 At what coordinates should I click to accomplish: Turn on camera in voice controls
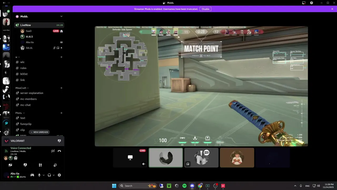point(10,165)
